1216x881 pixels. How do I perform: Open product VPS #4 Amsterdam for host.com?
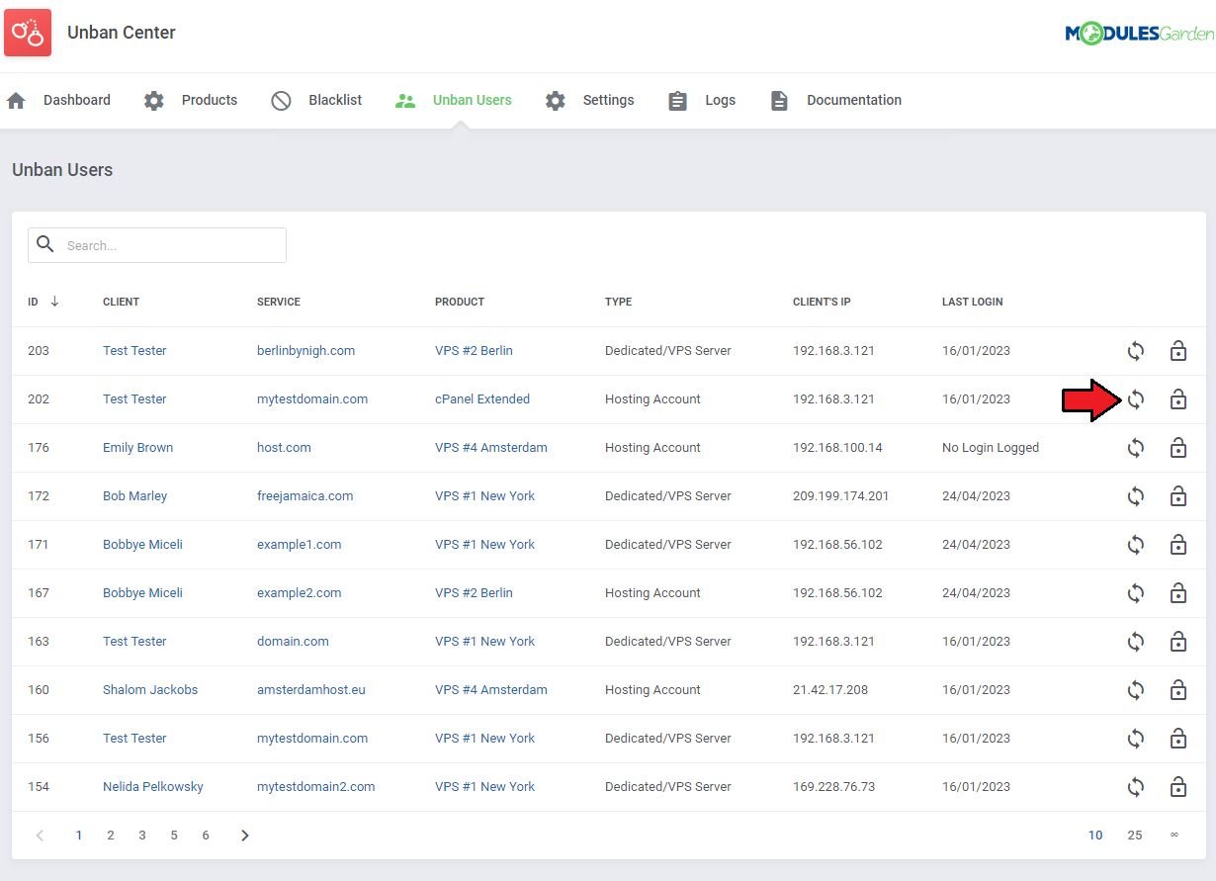click(x=491, y=448)
